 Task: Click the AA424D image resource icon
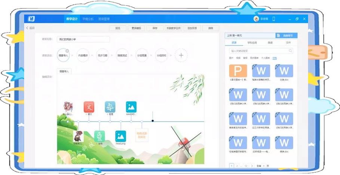[x=131, y=107]
